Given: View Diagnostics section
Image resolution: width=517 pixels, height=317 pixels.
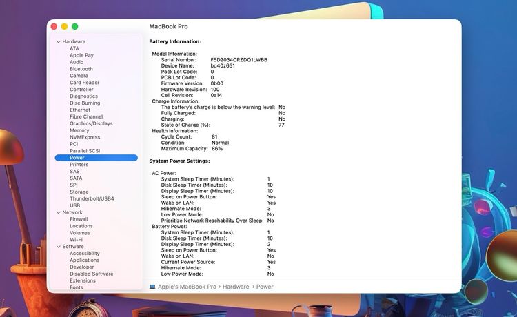Looking at the screenshot, I should [83, 96].
